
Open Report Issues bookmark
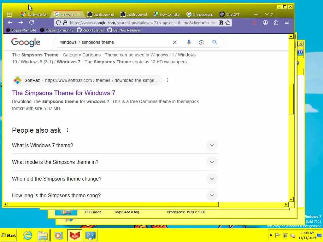click(x=91, y=30)
